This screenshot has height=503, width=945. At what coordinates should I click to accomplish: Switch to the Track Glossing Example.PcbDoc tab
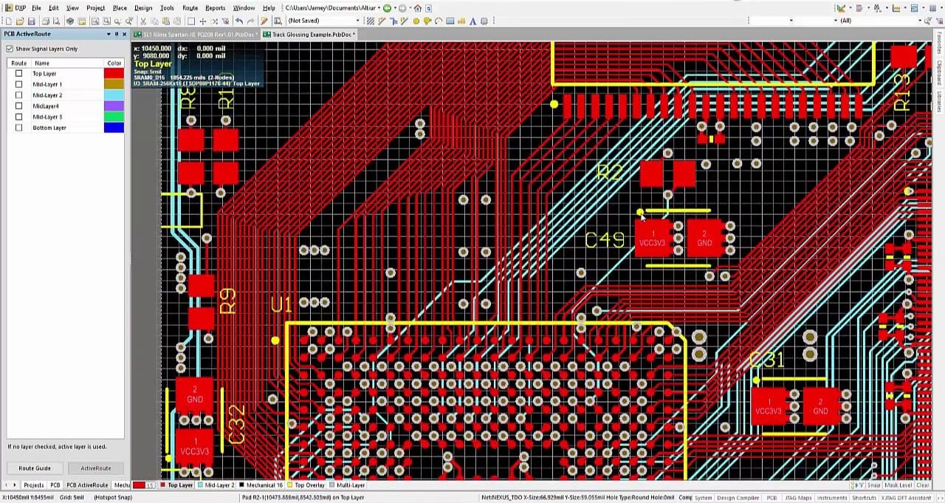309,34
